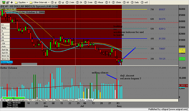This screenshot has width=189, height=111.
Task: Click the Mom Up button
Action: [x=5, y=56]
